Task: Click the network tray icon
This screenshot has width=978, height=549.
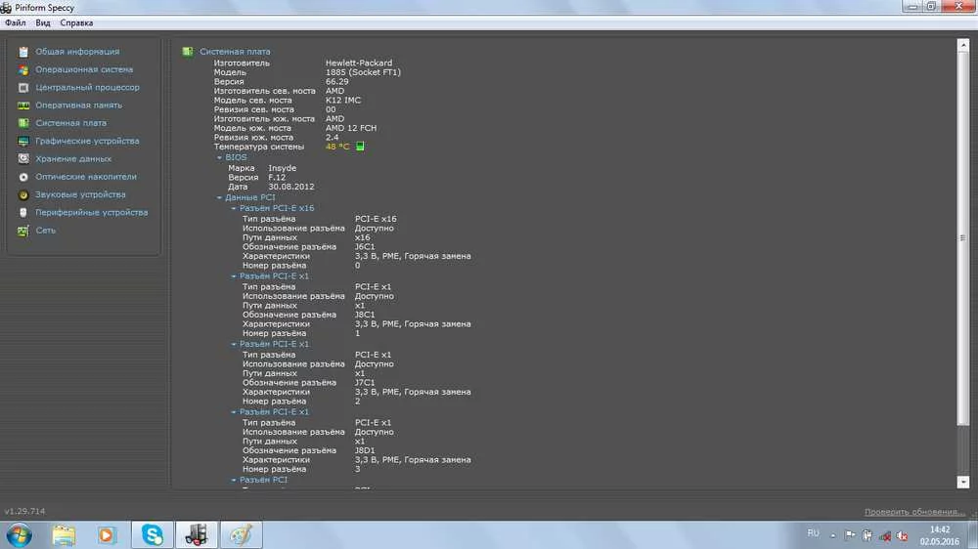Action: (885, 536)
